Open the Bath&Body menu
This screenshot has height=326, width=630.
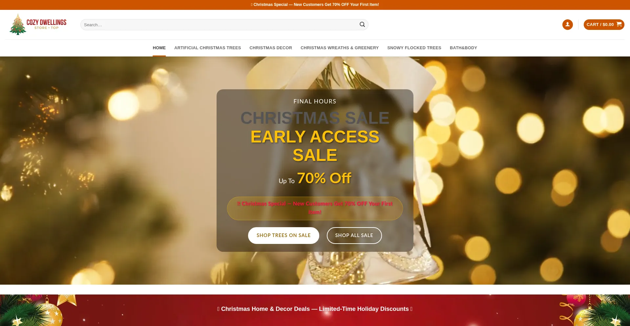coord(463,48)
